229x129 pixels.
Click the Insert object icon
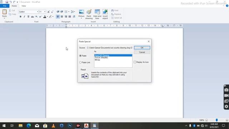pyautogui.click(x=105, y=14)
